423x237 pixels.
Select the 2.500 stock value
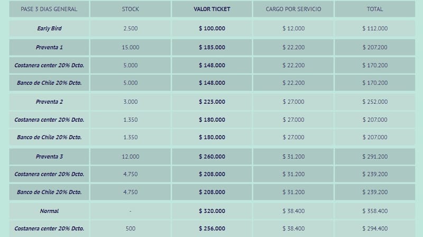click(x=131, y=29)
